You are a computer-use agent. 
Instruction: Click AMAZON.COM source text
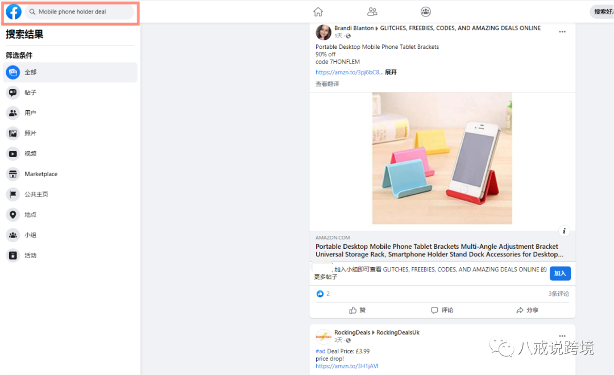click(x=333, y=238)
